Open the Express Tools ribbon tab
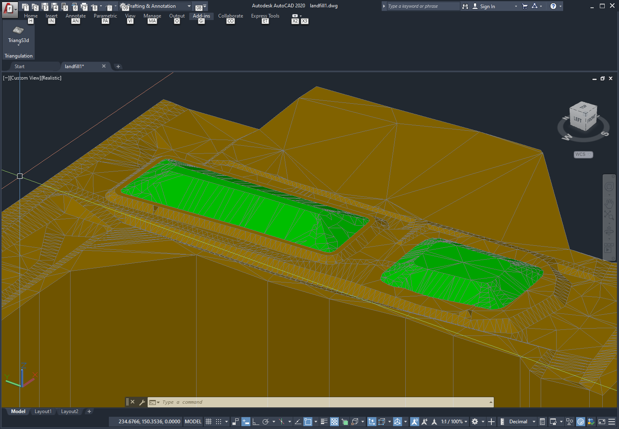 pyautogui.click(x=265, y=16)
